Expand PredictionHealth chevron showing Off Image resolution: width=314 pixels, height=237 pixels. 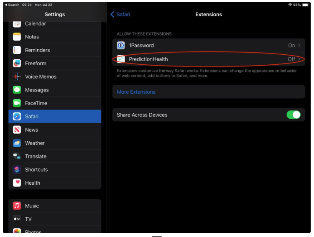[x=299, y=59]
